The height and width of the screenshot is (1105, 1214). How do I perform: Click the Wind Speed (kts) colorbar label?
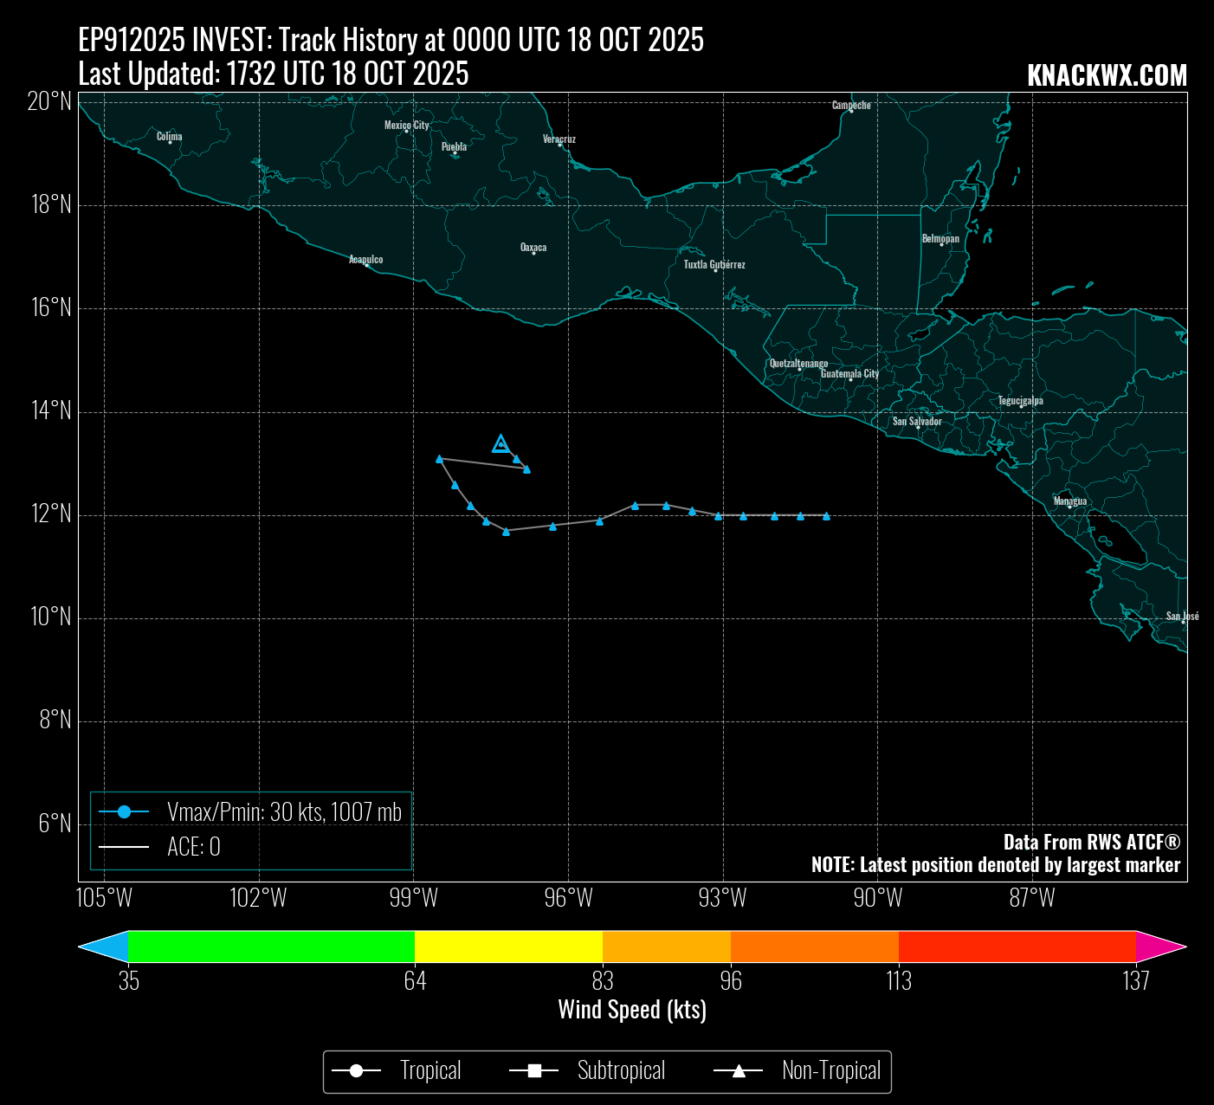(632, 1010)
